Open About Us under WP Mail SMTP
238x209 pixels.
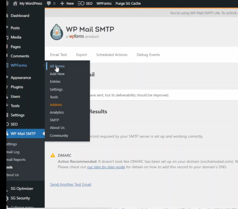(x=12, y=175)
